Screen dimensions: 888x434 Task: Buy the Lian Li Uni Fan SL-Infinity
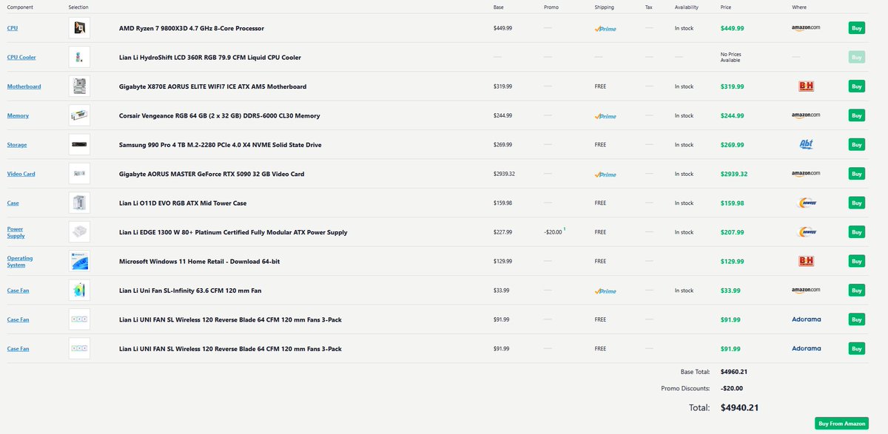pos(856,291)
